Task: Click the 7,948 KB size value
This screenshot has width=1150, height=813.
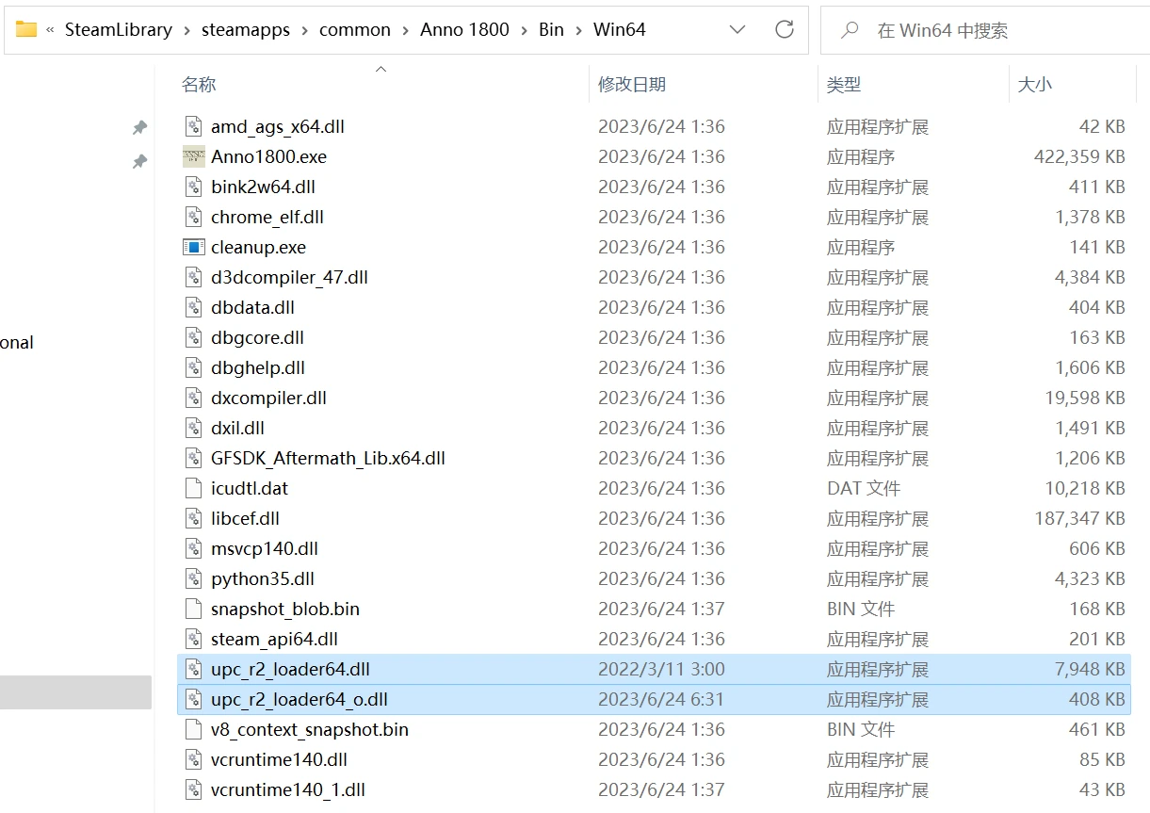Action: pos(1090,670)
